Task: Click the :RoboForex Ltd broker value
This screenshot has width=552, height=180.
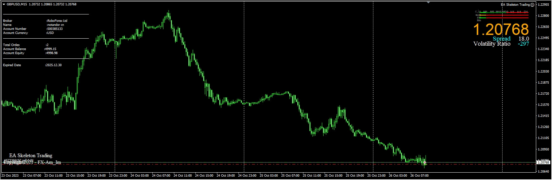Action: click(x=57, y=21)
